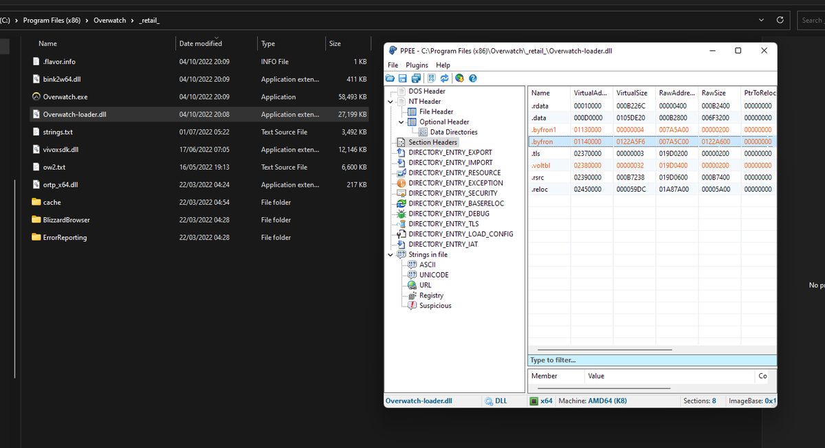This screenshot has height=448, width=825.
Task: Sort Explorer by Date modified column
Action: coord(200,43)
